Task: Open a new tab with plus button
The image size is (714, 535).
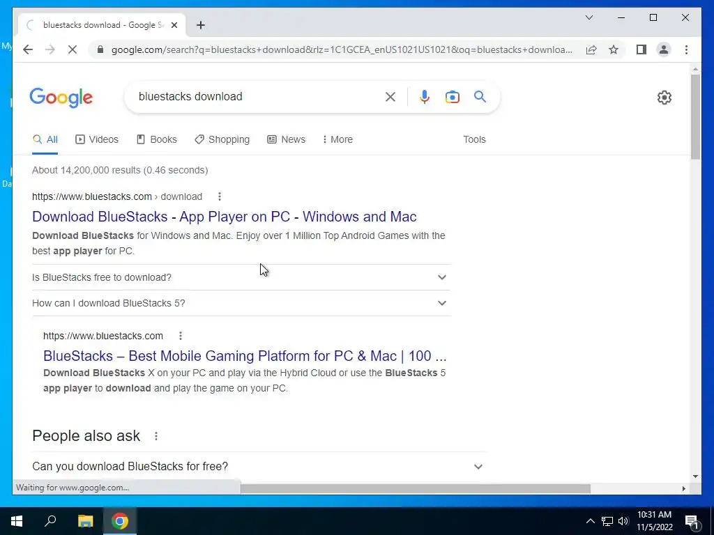Action: pos(200,25)
